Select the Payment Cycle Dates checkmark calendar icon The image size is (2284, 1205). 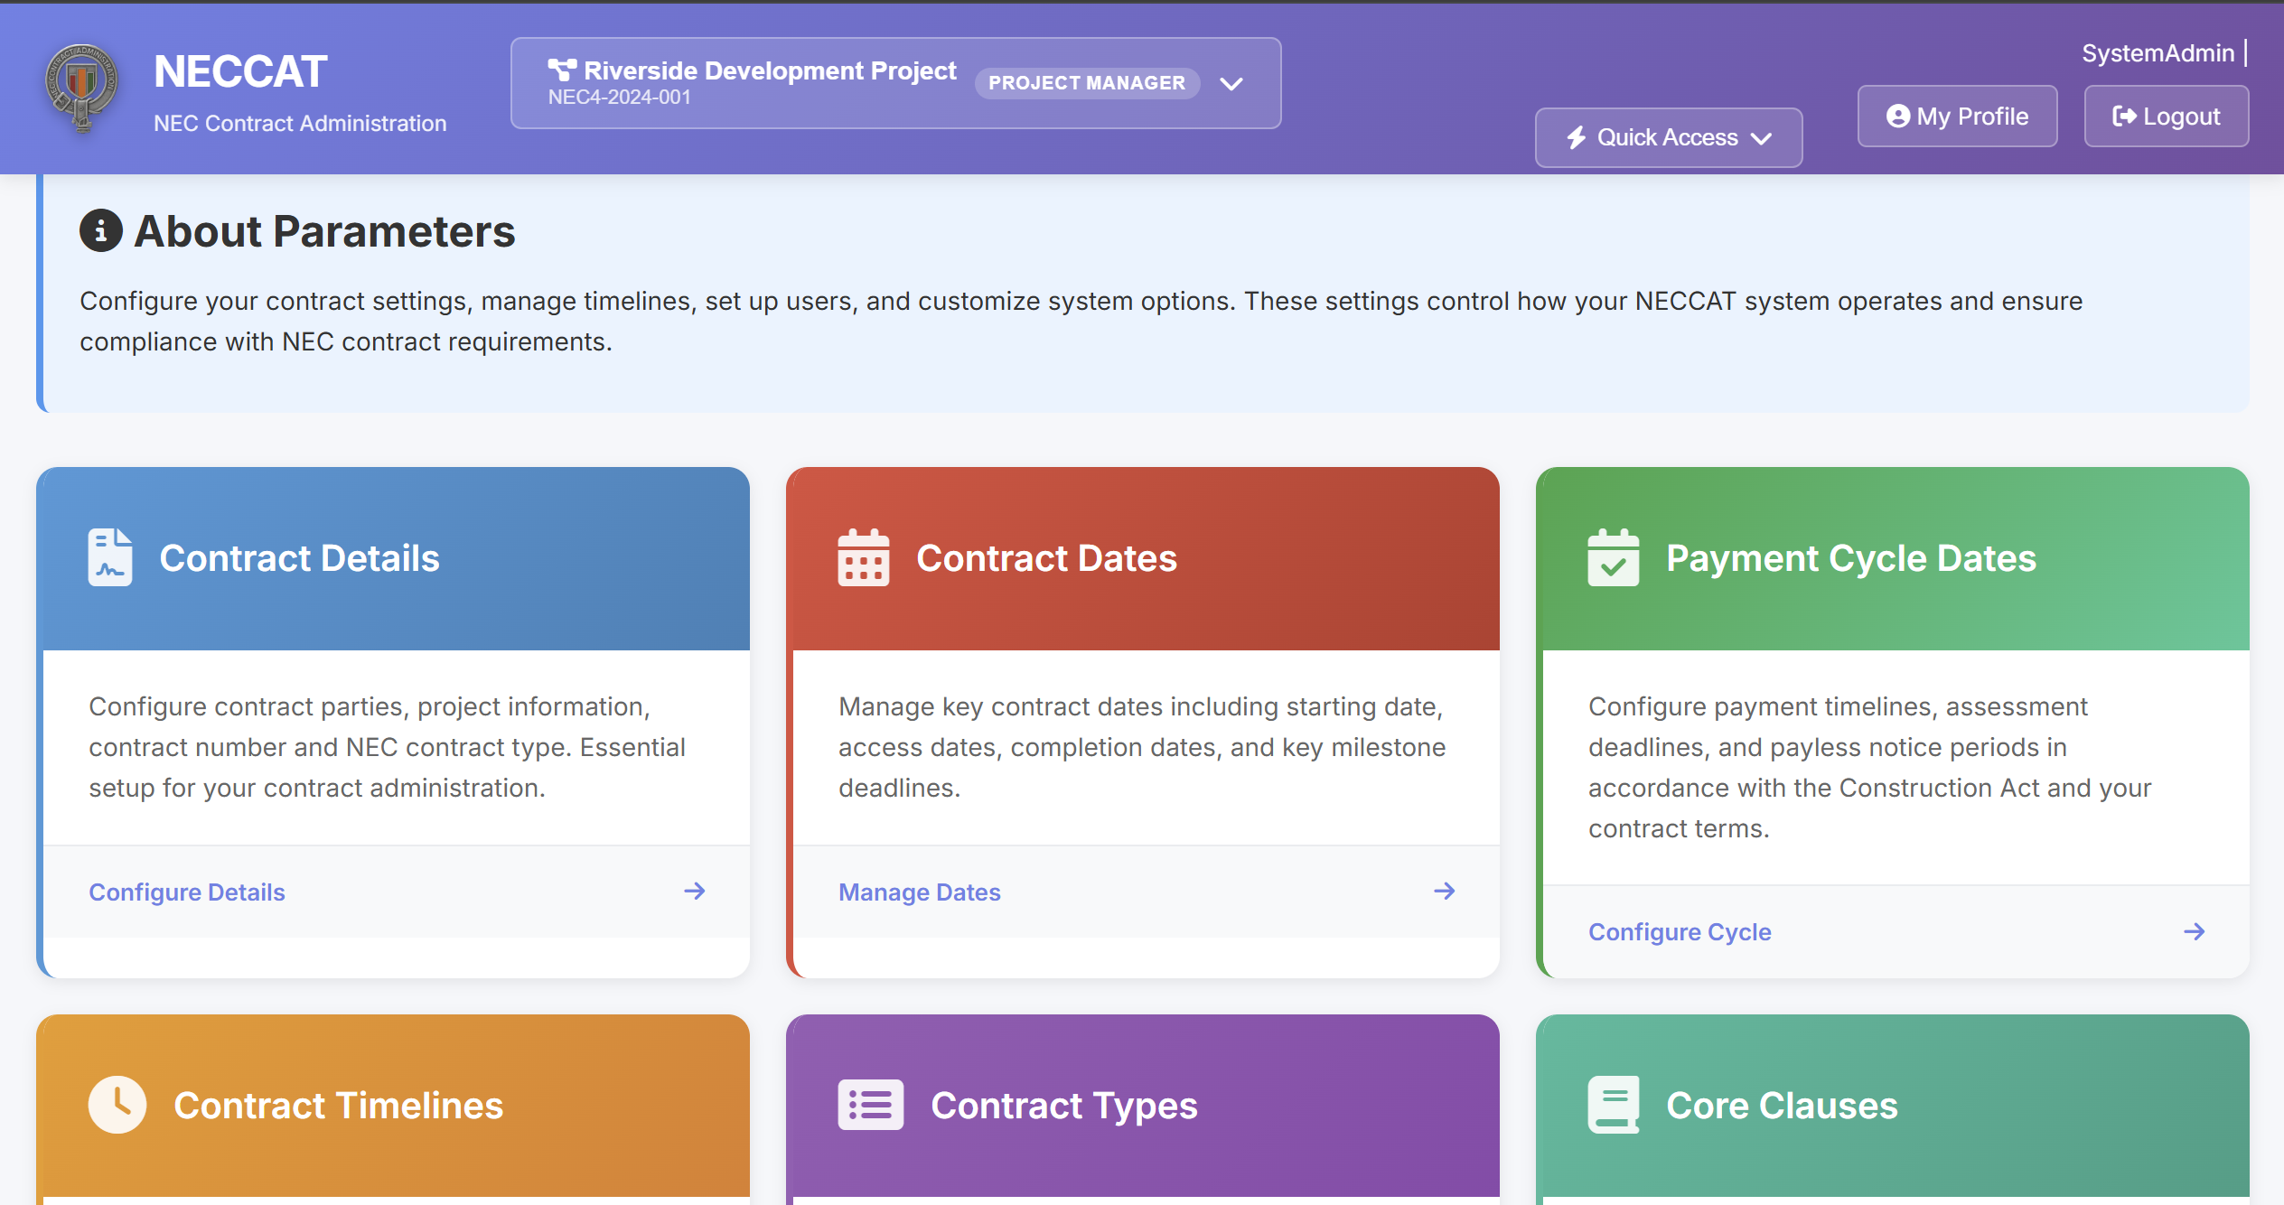pos(1613,557)
